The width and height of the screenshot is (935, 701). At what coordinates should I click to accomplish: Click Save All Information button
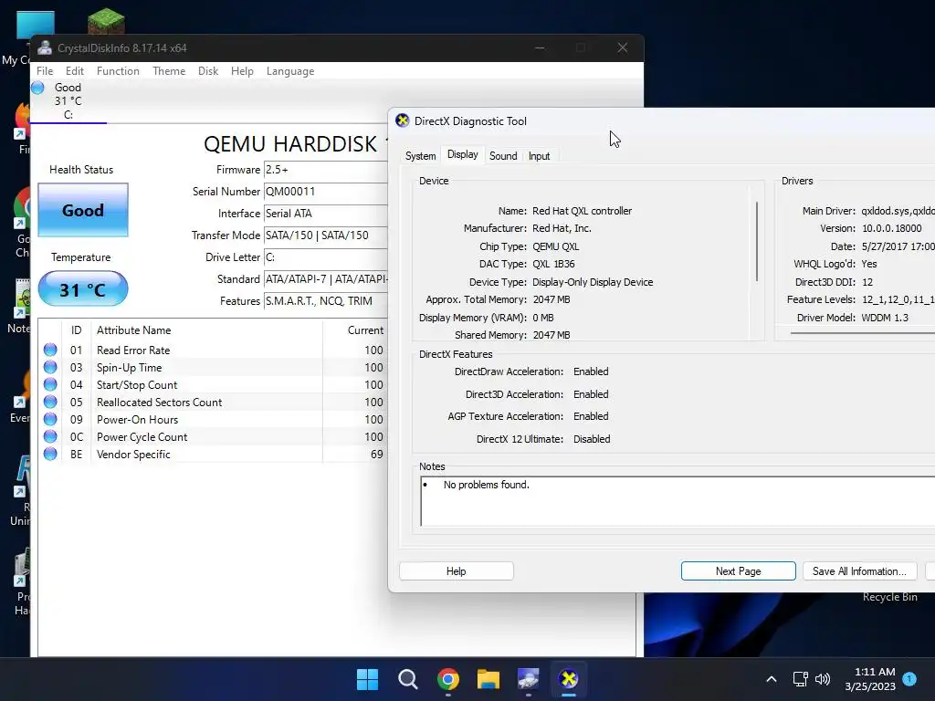point(859,571)
